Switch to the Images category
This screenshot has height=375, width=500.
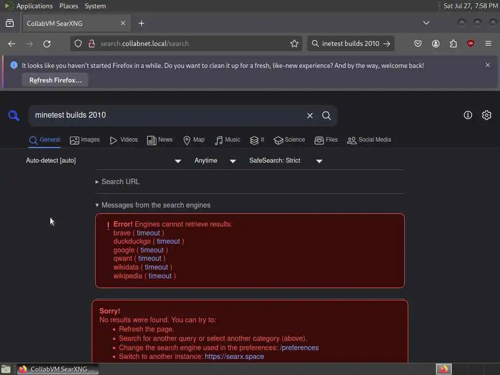pos(85,140)
